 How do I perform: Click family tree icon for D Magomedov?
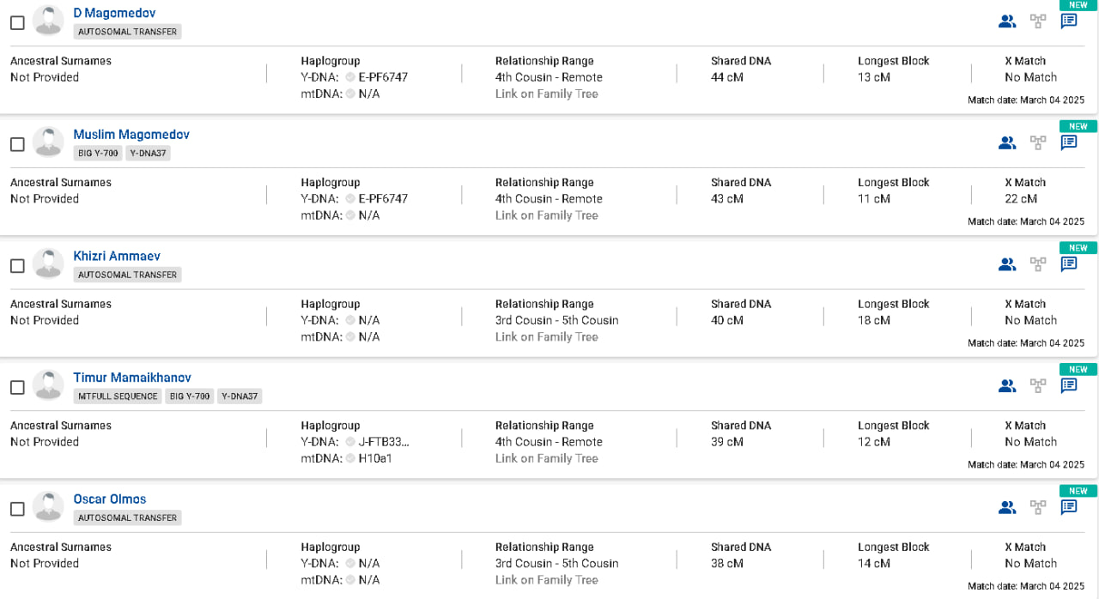tap(1038, 21)
